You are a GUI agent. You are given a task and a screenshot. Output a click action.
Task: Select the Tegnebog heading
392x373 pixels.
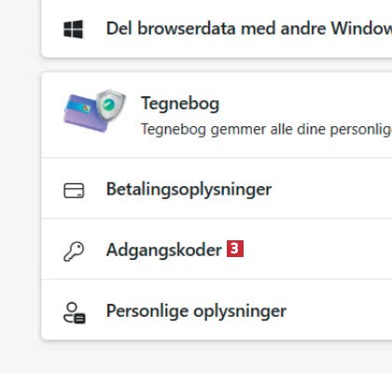click(180, 104)
